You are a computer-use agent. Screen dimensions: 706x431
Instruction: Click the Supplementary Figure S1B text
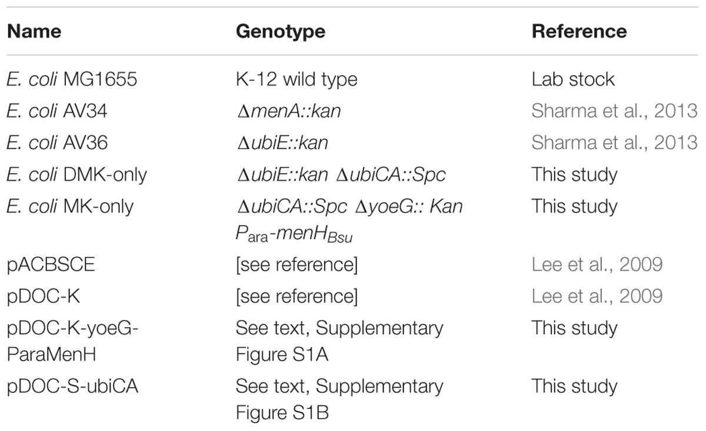(x=339, y=399)
